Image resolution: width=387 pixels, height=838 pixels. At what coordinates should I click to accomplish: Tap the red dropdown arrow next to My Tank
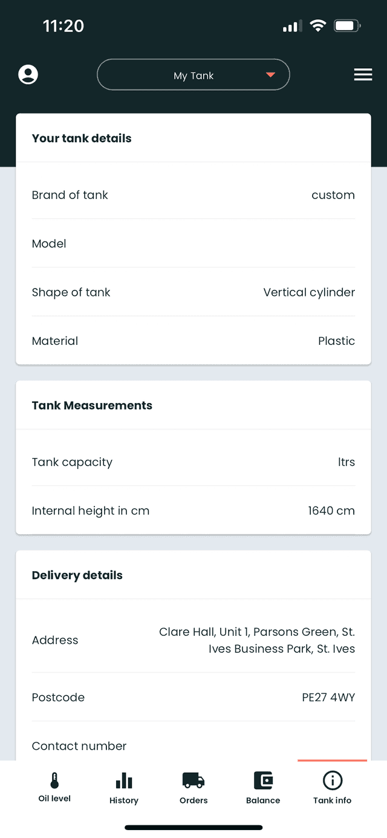(x=270, y=74)
